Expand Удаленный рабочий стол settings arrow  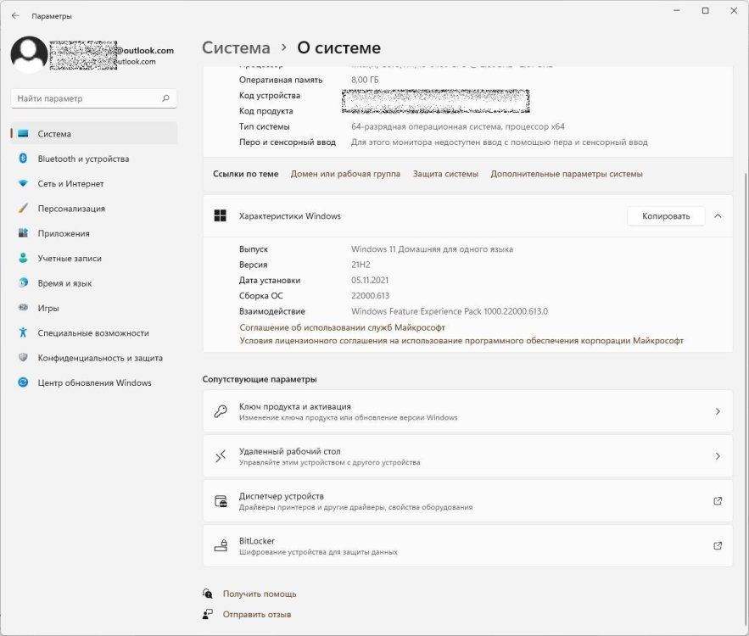[718, 456]
